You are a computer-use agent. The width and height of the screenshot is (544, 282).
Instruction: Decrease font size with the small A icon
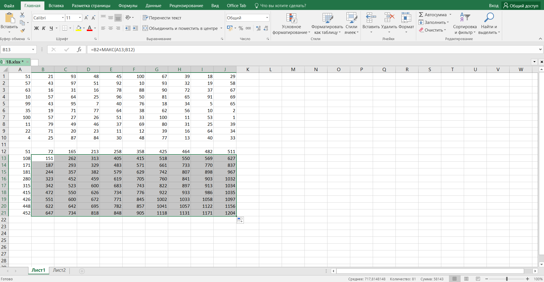click(93, 18)
